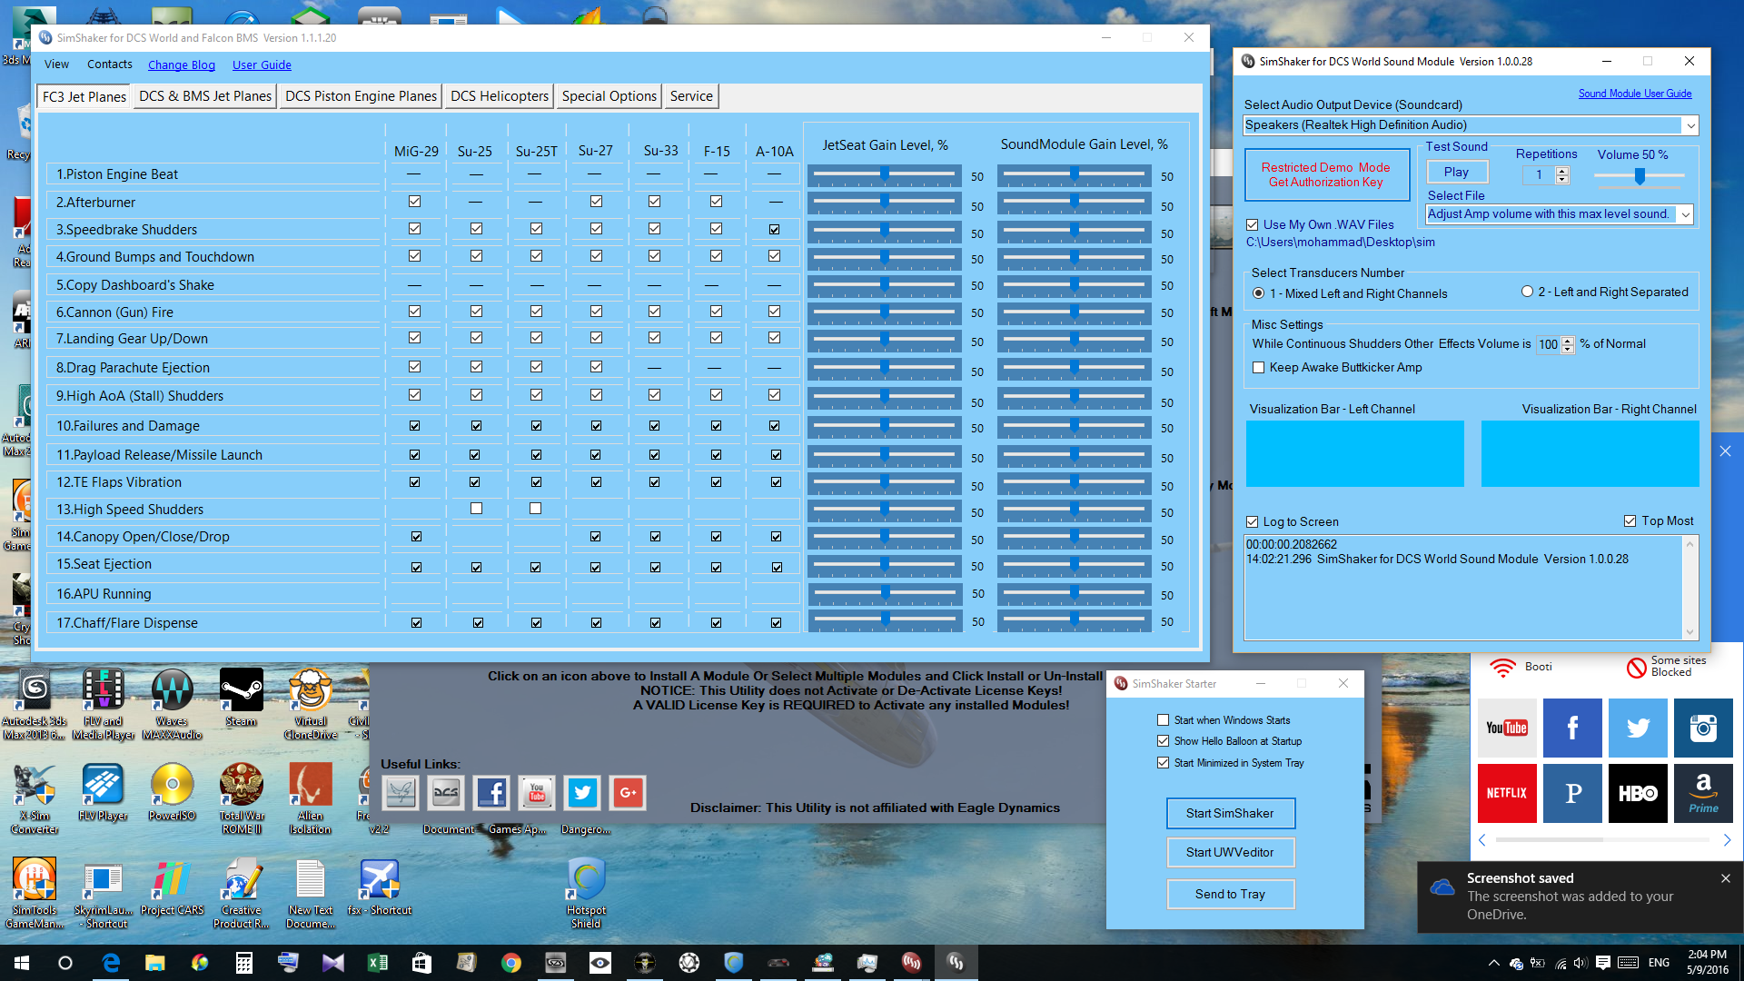The width and height of the screenshot is (1744, 981).
Task: Open the Netflix tile in Hotspot Shield panel
Action: pyautogui.click(x=1507, y=793)
